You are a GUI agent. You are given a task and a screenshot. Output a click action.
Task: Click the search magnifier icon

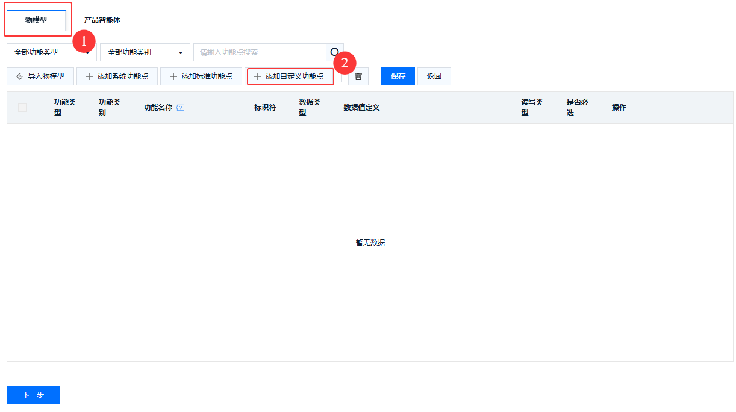pyautogui.click(x=334, y=52)
